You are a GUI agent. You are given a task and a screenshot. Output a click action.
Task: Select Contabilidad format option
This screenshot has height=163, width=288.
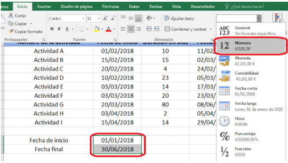(x=251, y=76)
